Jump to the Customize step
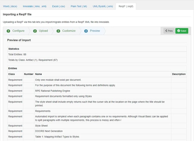Image resolution: width=194 pixels, height=141 pixels. [x=66, y=31]
